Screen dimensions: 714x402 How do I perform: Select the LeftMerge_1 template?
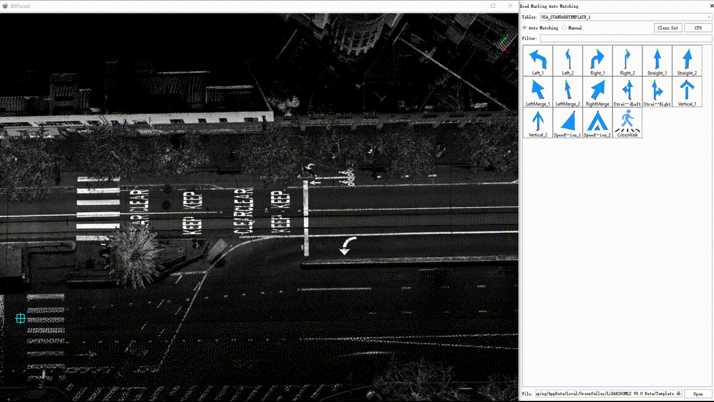click(538, 92)
